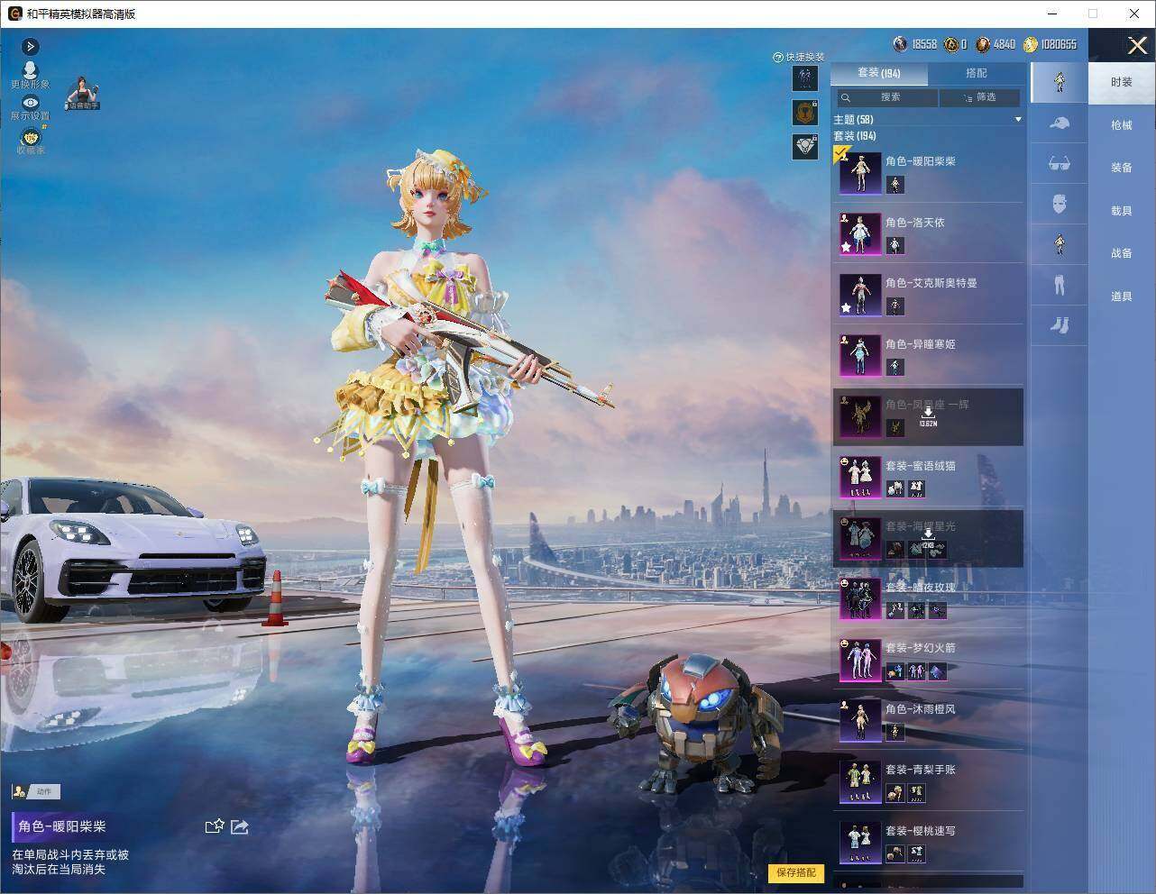Screen dimensions: 1156x894
Task: Switch to the 套装 (194) tab
Action: (x=878, y=73)
